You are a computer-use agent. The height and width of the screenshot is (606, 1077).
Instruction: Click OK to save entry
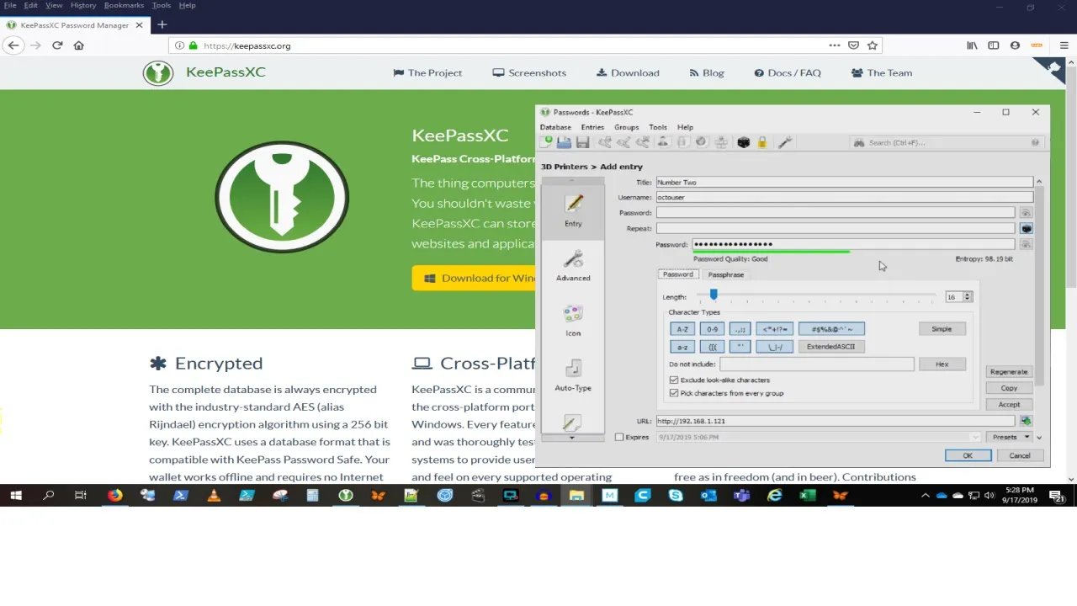pos(968,455)
